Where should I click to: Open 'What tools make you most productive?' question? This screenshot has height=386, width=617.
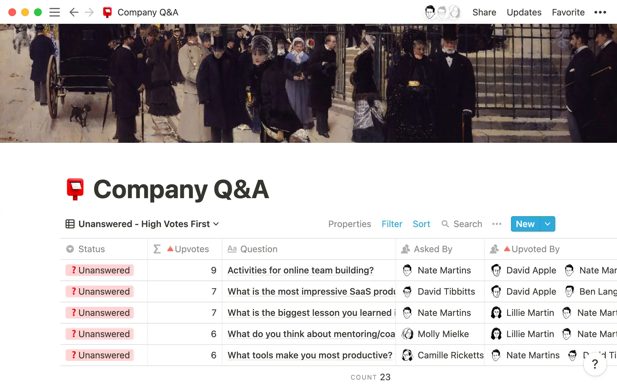point(310,355)
